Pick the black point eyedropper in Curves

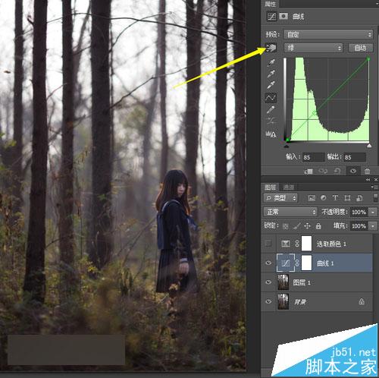[x=271, y=62]
